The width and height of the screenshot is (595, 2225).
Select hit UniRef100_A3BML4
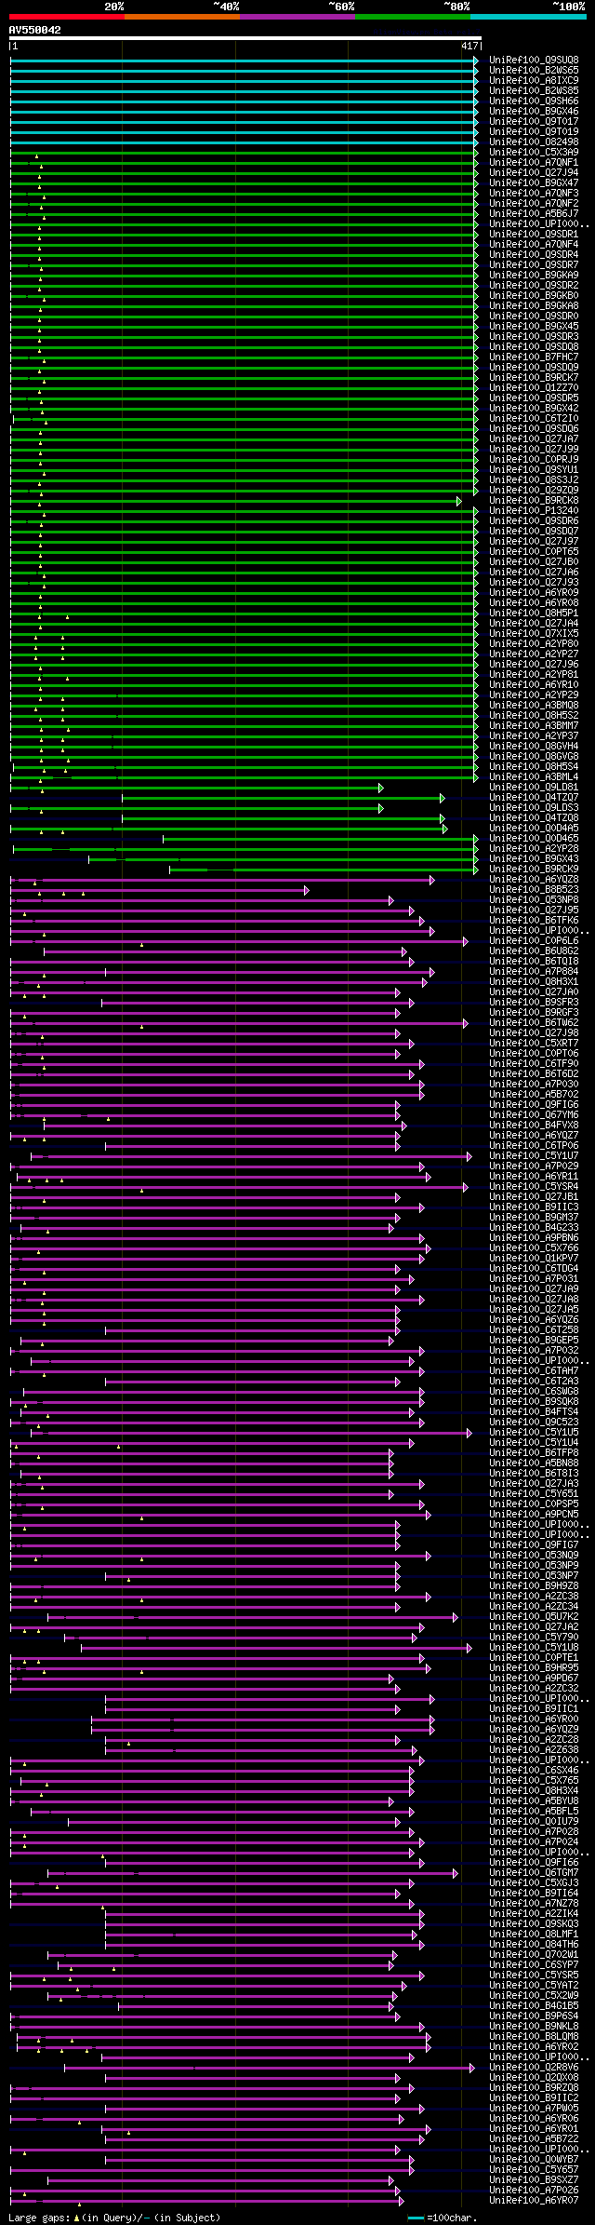534,777
